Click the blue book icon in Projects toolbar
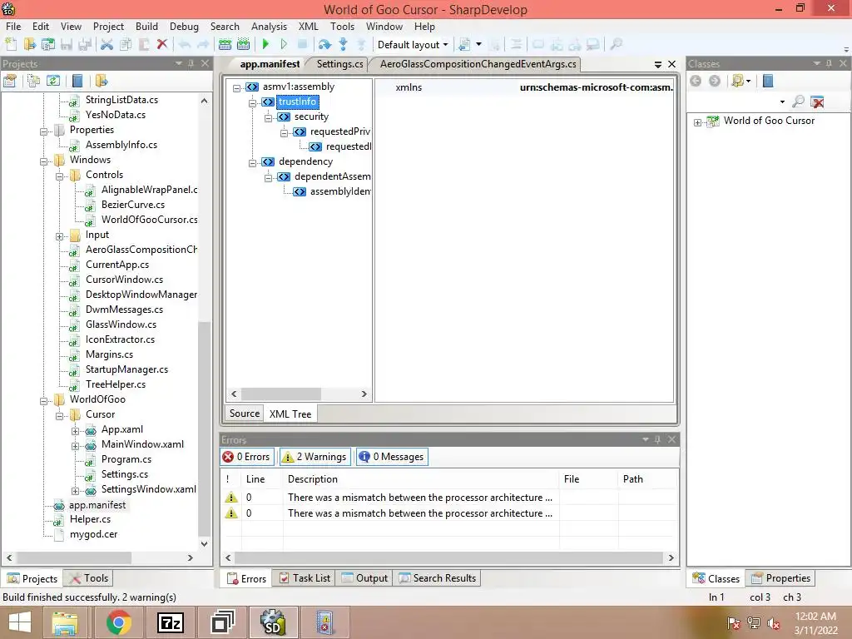This screenshot has width=852, height=639. (x=77, y=82)
